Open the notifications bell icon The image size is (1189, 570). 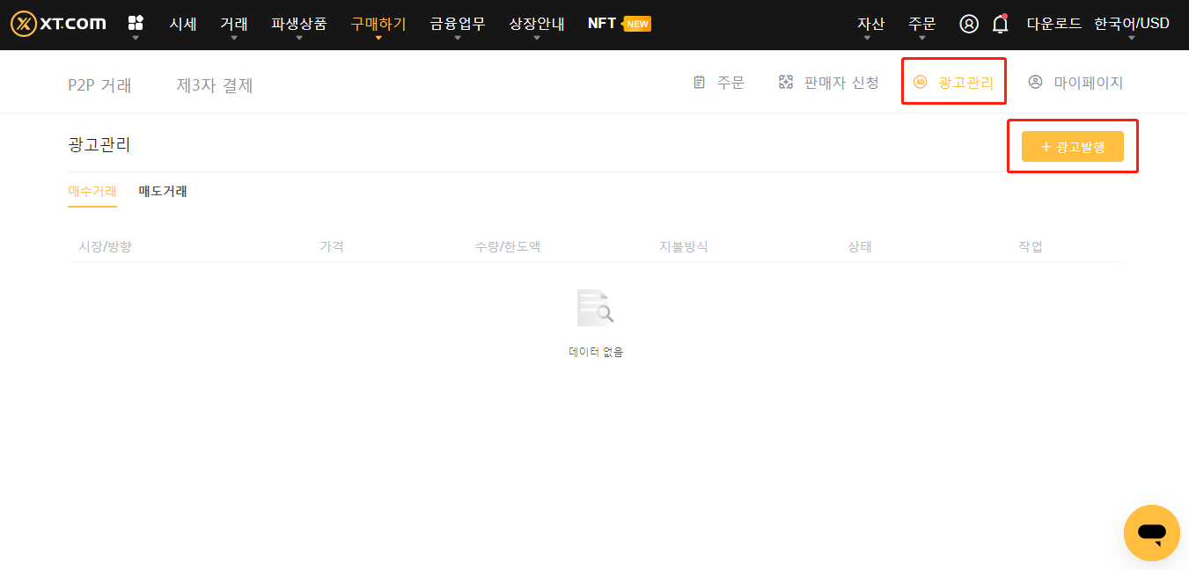click(1000, 24)
